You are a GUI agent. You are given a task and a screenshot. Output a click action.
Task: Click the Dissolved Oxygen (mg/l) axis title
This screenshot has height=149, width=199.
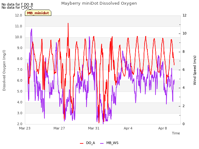point(4,70)
